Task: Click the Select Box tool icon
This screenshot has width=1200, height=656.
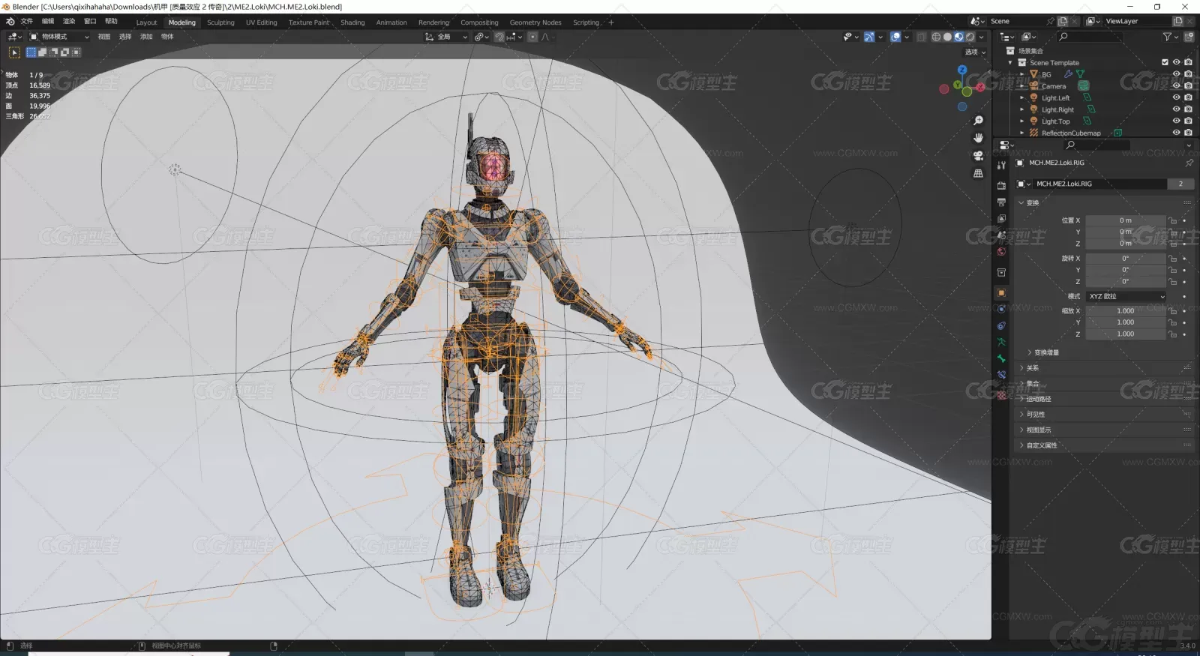Action: [x=14, y=52]
